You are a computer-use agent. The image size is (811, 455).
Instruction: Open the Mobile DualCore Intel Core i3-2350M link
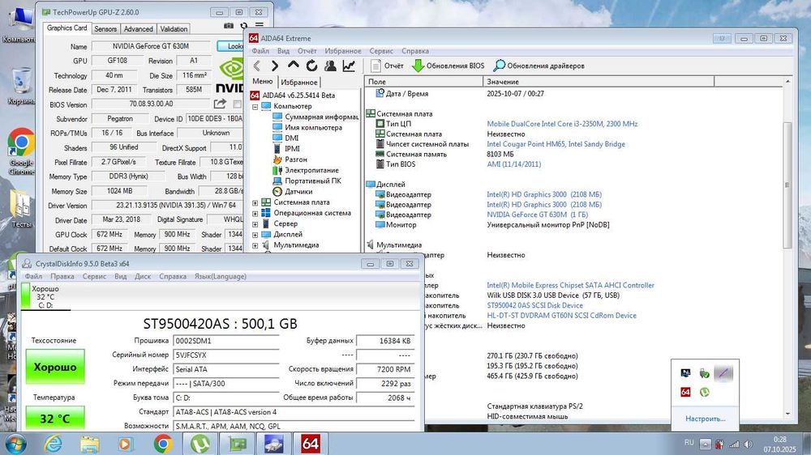coord(562,124)
